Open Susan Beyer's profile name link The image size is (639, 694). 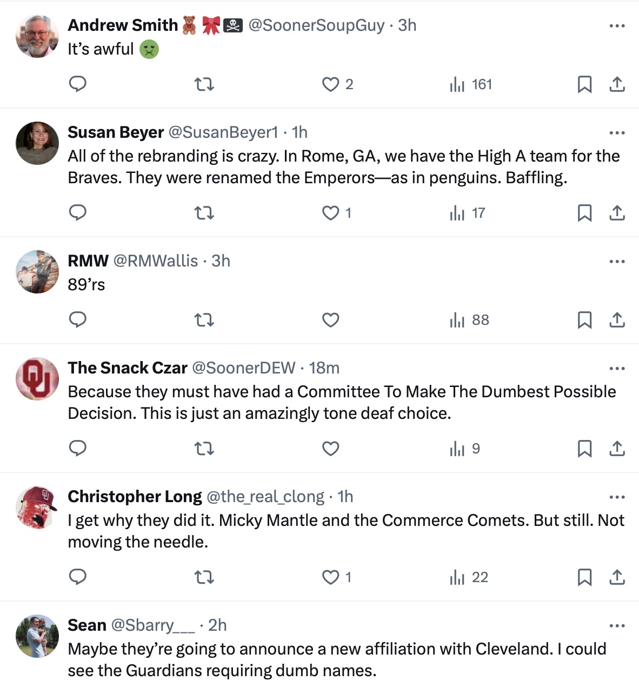(x=116, y=132)
